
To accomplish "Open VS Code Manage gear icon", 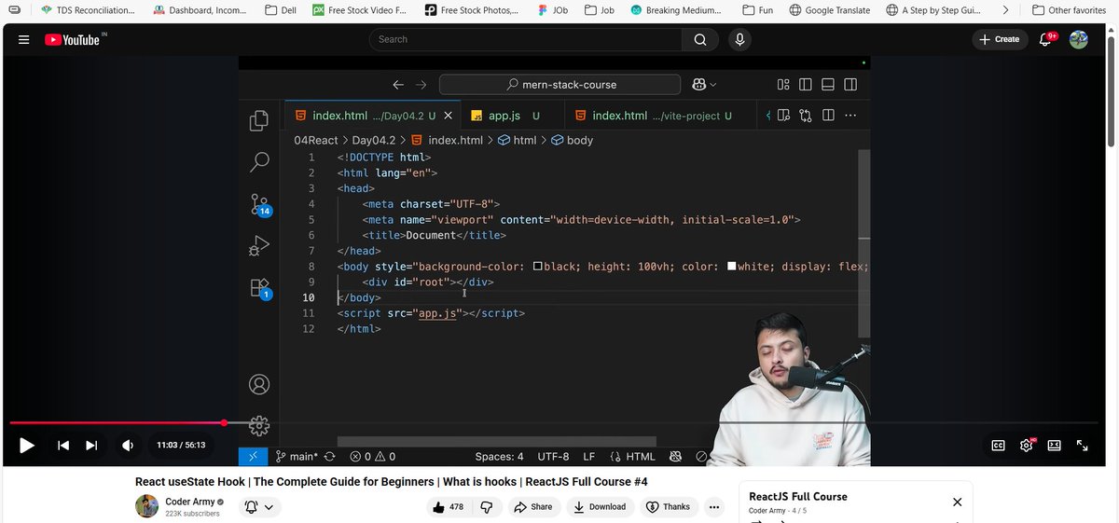I will [259, 426].
